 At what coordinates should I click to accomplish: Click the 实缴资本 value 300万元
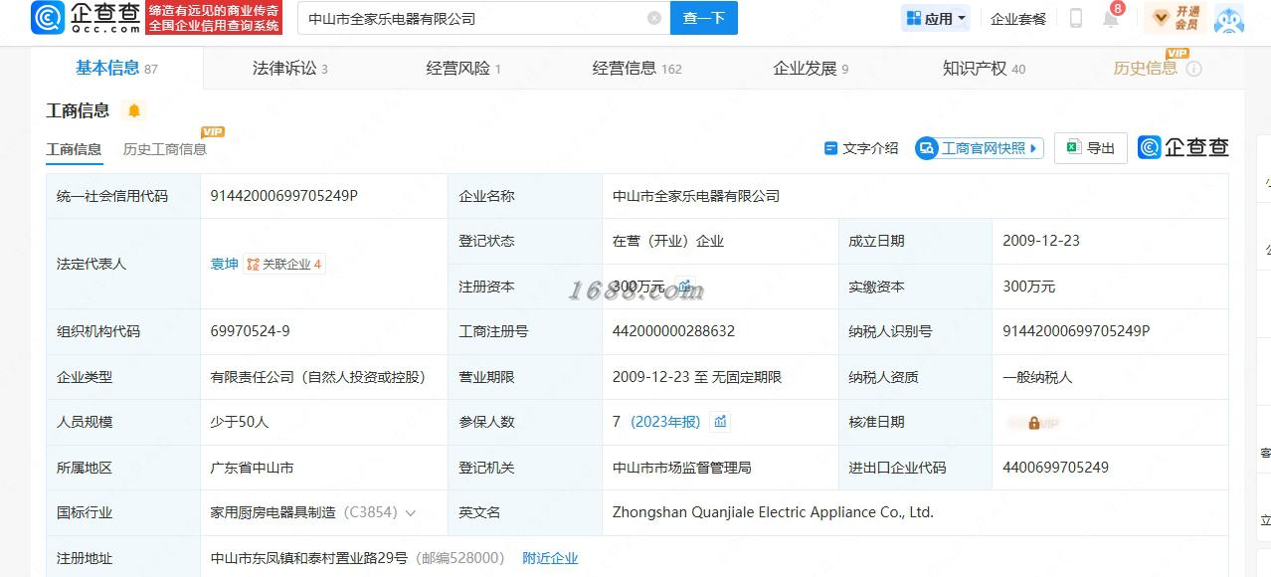tap(1028, 287)
